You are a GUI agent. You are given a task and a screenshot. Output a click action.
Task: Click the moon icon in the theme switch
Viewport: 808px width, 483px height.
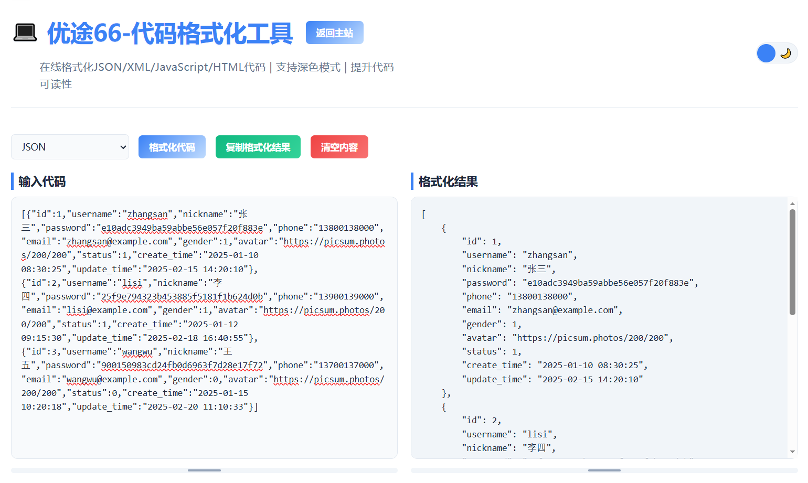click(x=785, y=53)
